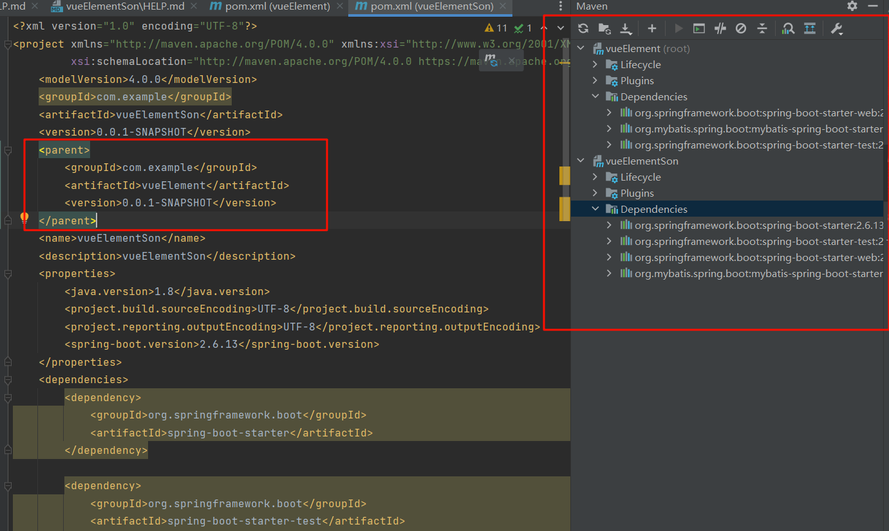Collapse vueElement (root) Maven node
889x531 pixels.
click(581, 48)
